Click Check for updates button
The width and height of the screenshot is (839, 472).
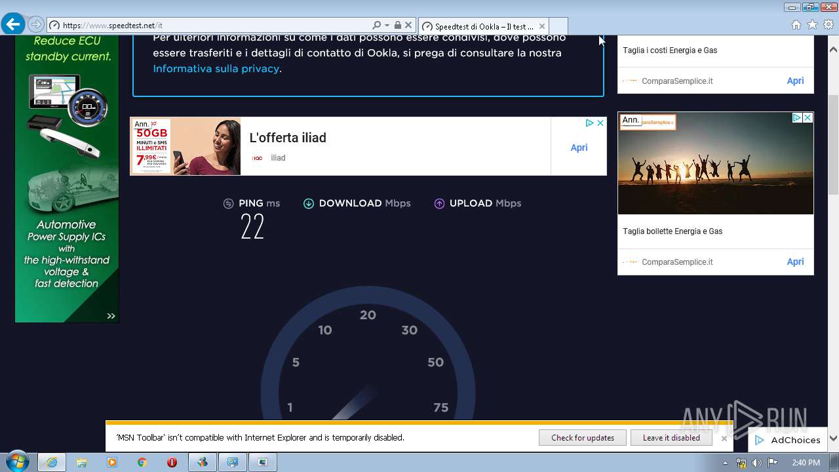pos(583,438)
